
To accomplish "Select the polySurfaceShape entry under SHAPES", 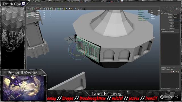I will [x=168, y=31].
